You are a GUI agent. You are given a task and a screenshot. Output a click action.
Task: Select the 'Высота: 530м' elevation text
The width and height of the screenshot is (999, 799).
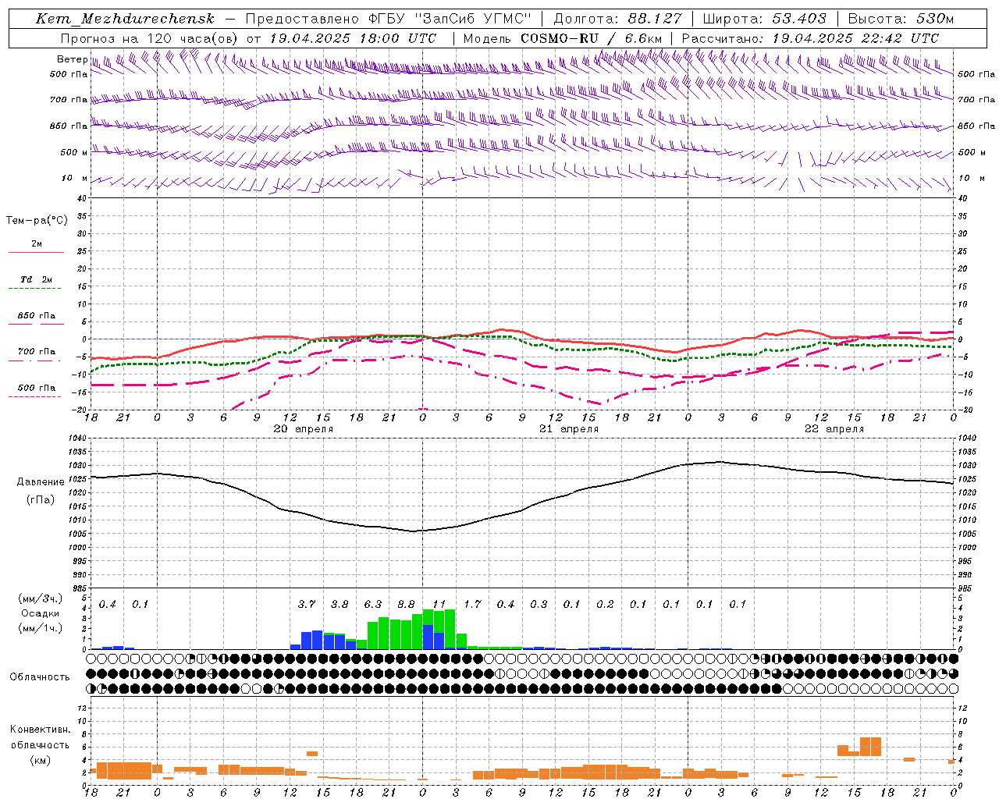click(901, 19)
